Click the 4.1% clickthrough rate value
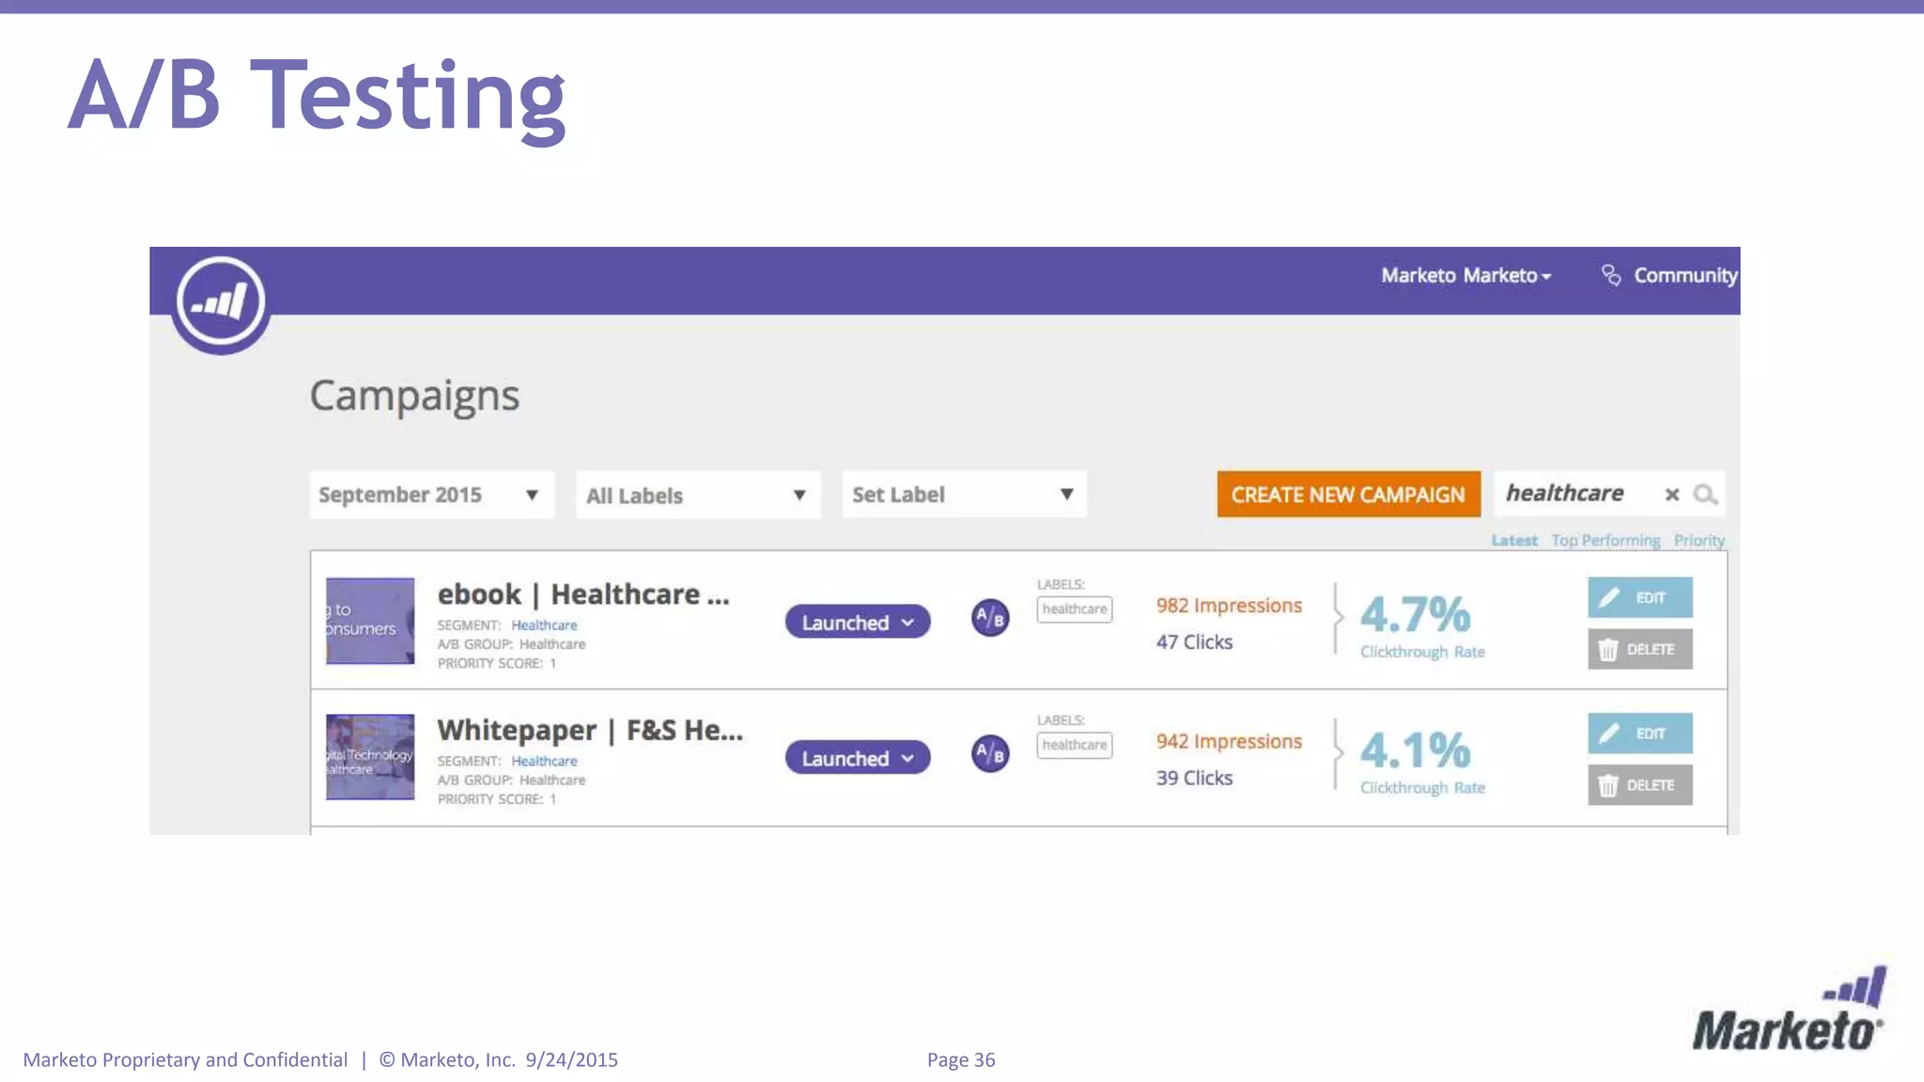Viewport: 1924px width, 1082px height. tap(1416, 750)
